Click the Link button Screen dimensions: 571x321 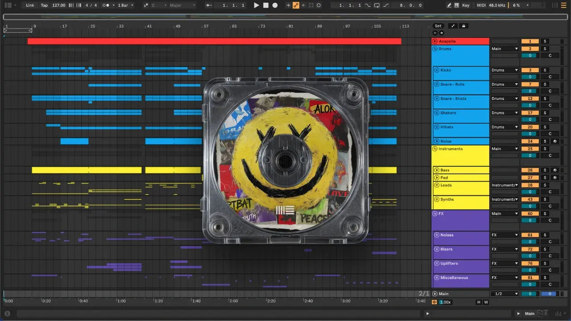[x=30, y=5]
